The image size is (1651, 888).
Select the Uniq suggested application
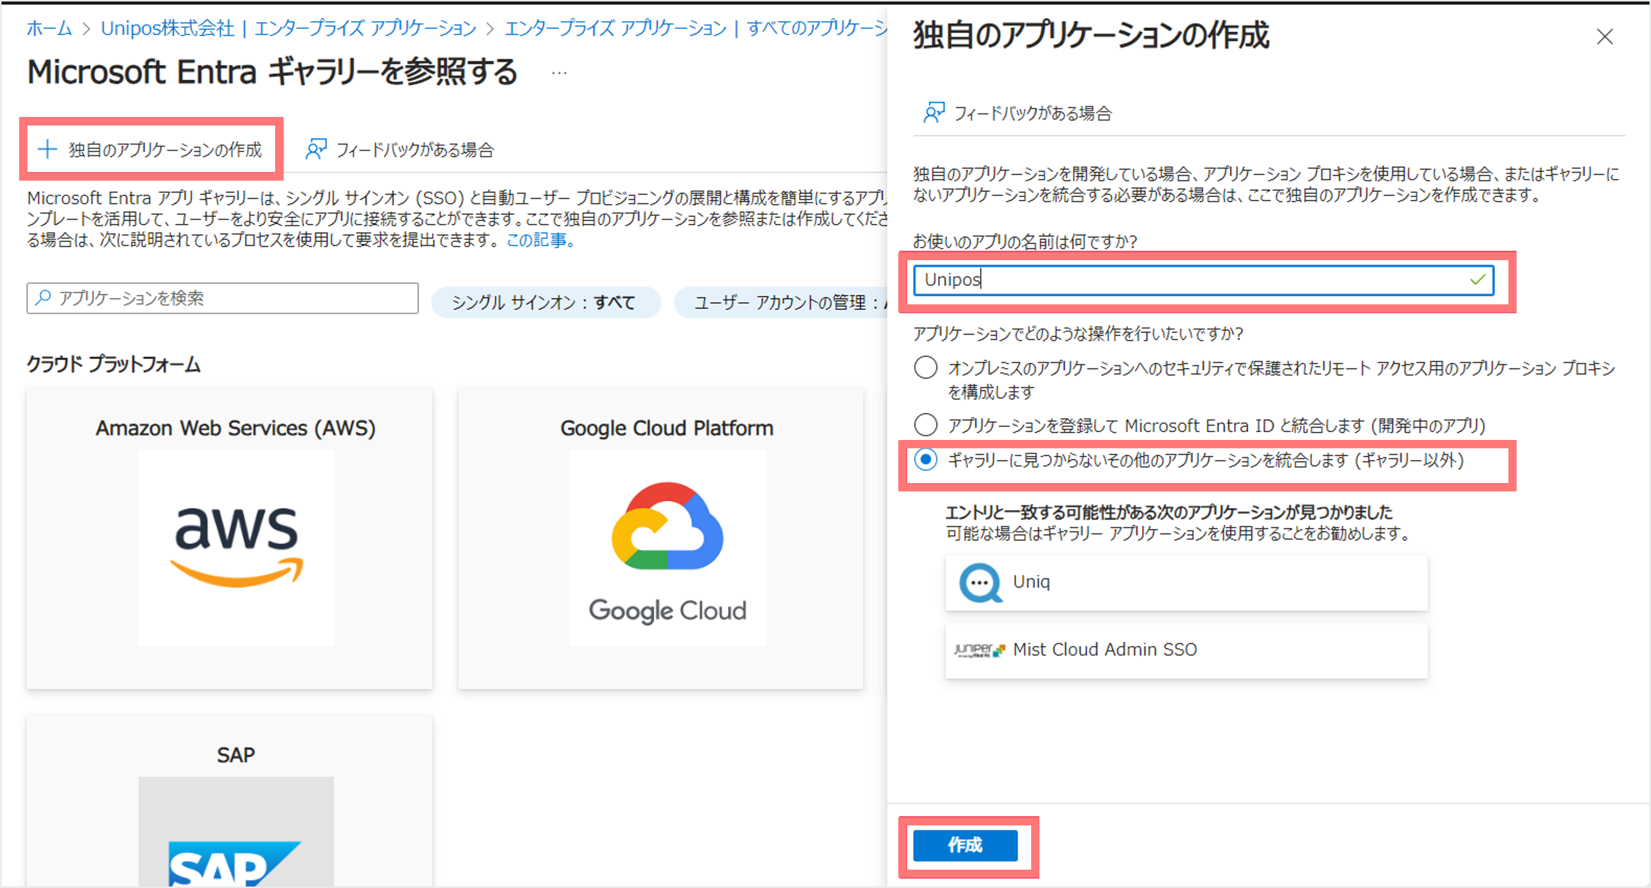[x=1186, y=583]
